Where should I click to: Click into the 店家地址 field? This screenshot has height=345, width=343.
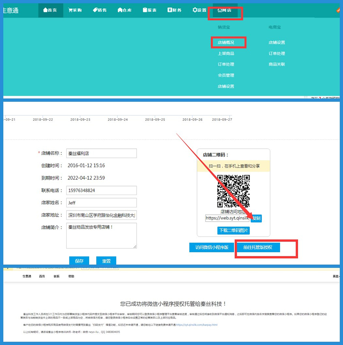101,215
